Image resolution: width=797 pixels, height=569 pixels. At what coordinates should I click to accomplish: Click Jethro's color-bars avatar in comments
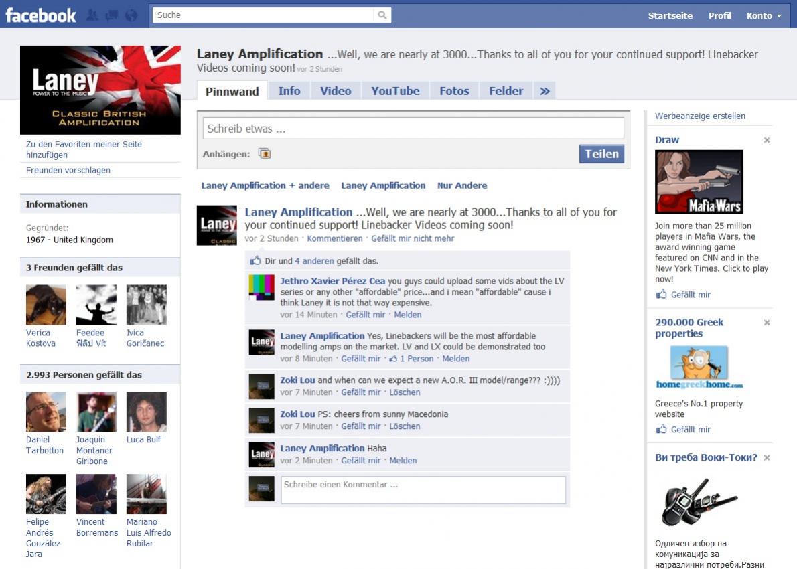pyautogui.click(x=261, y=287)
